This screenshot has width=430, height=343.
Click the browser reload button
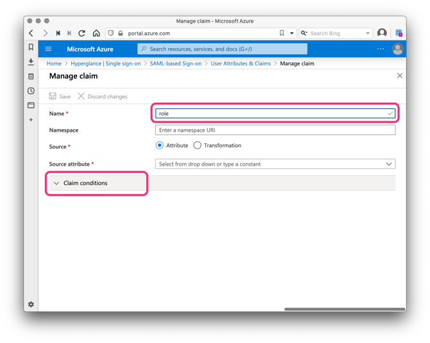click(x=82, y=33)
